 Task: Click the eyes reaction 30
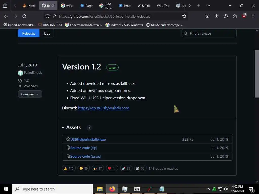pyautogui.click(x=140, y=168)
